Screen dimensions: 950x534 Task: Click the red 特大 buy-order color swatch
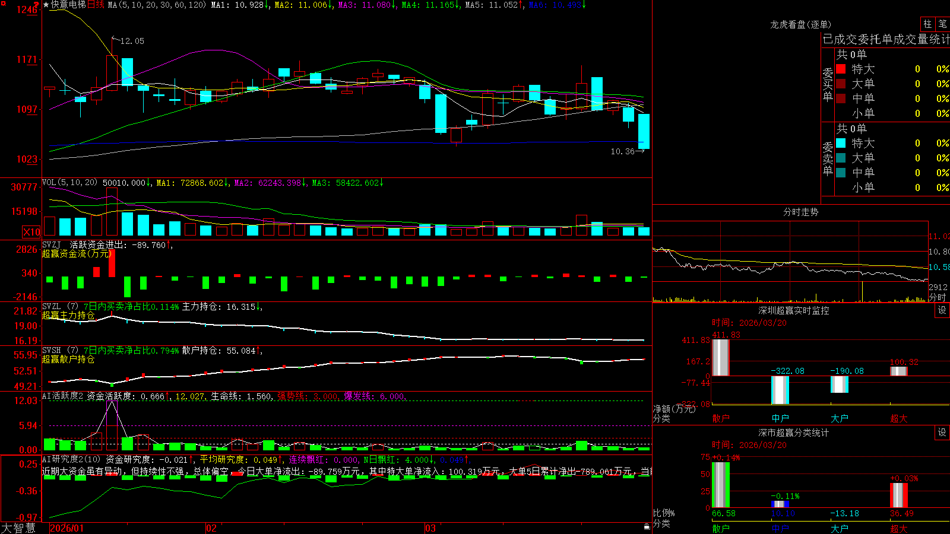tap(841, 69)
